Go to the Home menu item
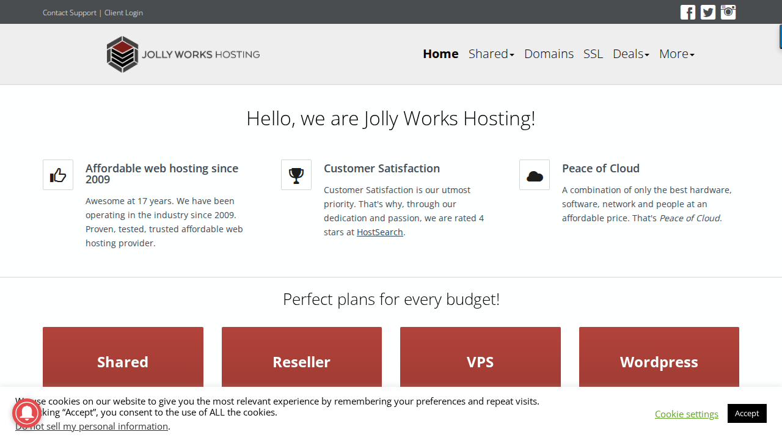This screenshot has height=440, width=782. (x=440, y=54)
